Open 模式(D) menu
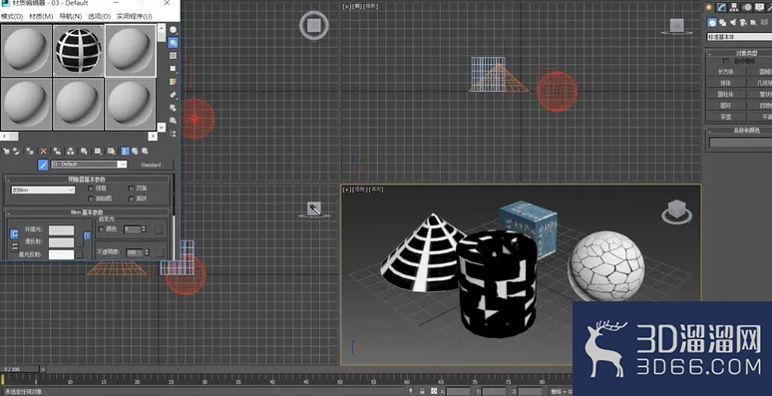This screenshot has height=396, width=772. pos(12,16)
